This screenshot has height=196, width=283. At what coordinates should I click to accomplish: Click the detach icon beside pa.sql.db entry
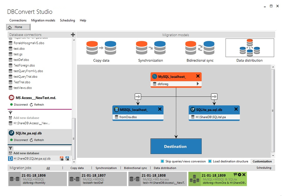click(67, 158)
